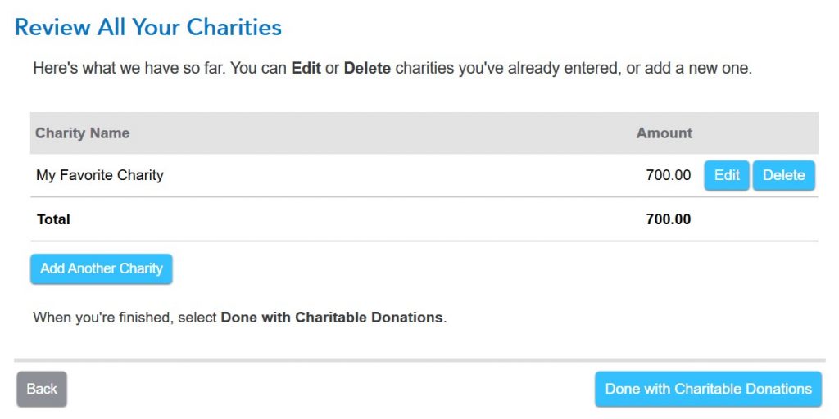Image resolution: width=839 pixels, height=419 pixels.
Task: Click the "When you're finished, select" text
Action: pyautogui.click(x=125, y=318)
